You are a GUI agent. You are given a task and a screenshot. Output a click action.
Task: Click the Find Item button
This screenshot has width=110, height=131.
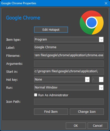pyautogui.click(x=51, y=111)
